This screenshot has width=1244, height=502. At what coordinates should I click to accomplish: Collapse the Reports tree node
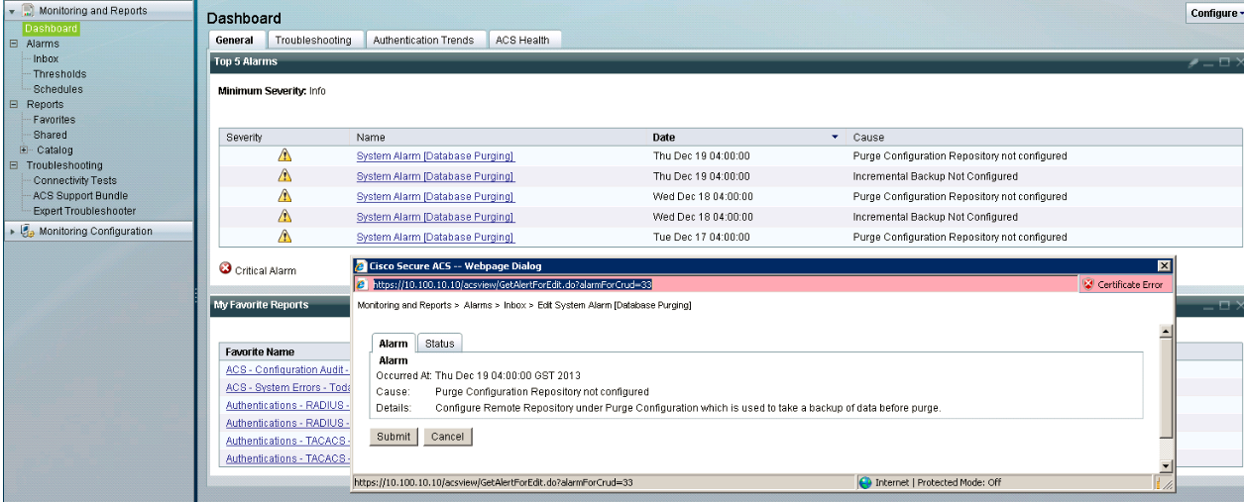tap(14, 104)
